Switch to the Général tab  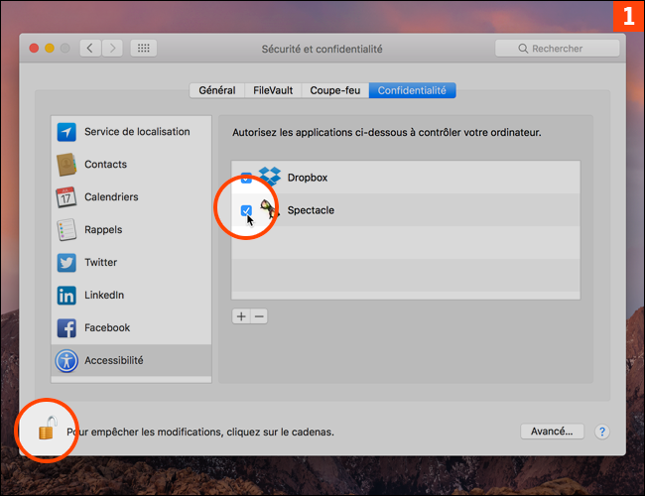(217, 90)
